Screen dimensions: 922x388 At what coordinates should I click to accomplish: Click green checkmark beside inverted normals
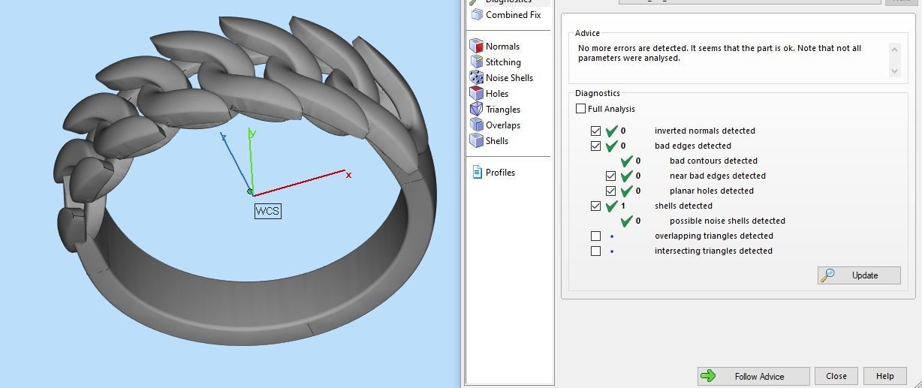[611, 131]
